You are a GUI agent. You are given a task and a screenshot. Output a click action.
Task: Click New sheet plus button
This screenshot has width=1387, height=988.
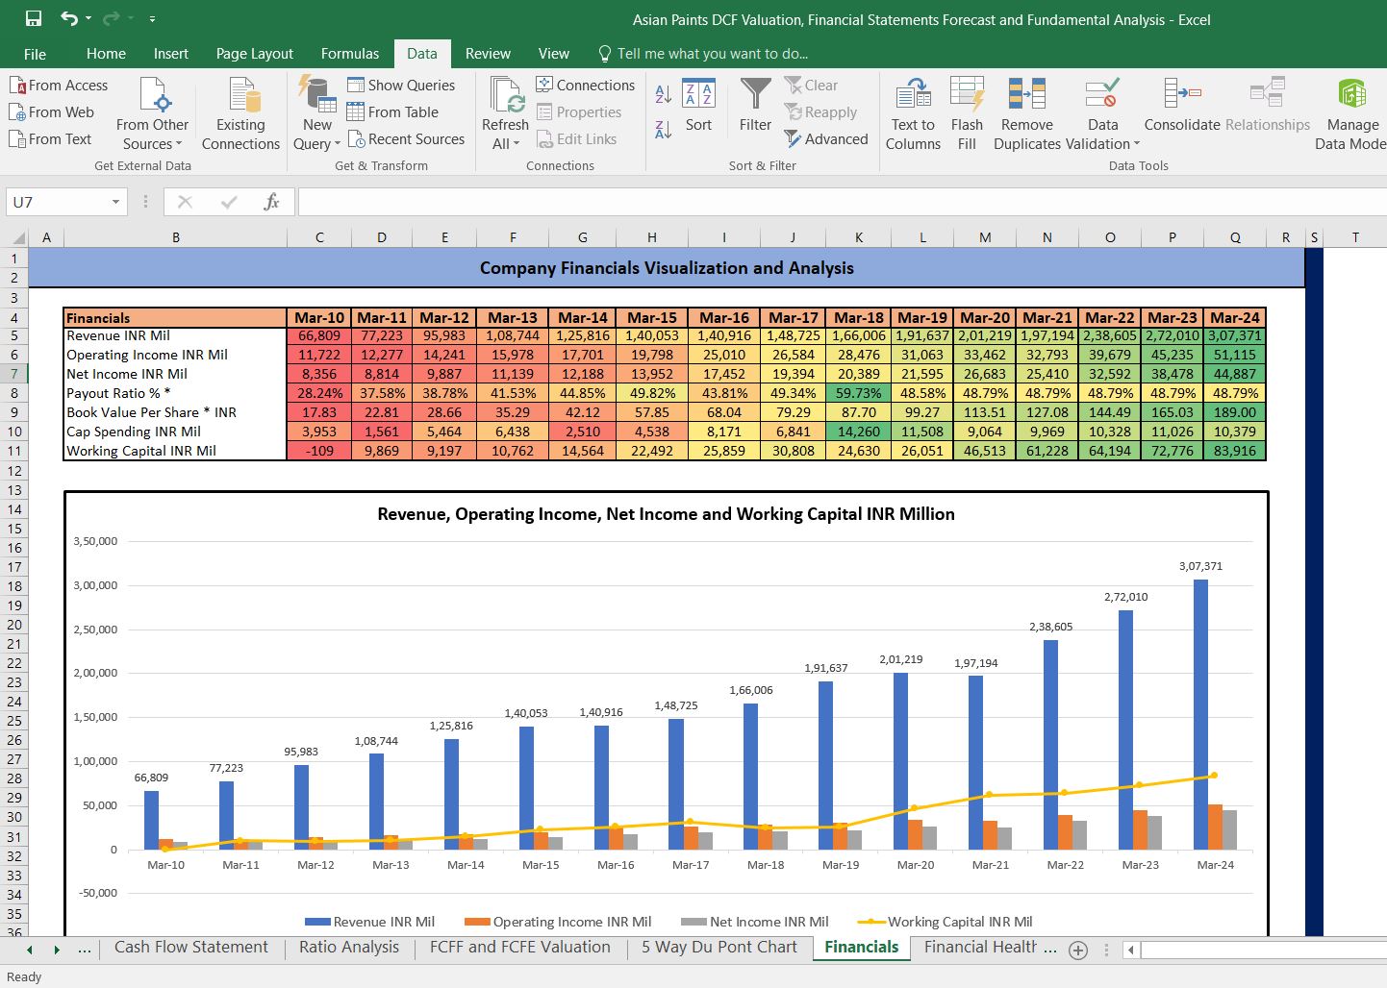coord(1078,951)
